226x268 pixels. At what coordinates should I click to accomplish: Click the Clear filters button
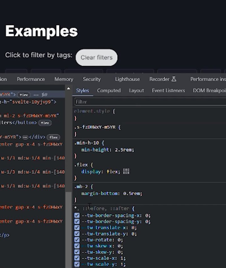pyautogui.click(x=97, y=57)
